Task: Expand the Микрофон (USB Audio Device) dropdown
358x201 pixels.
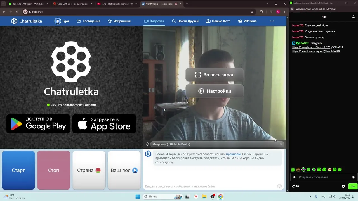Action: tap(217, 144)
